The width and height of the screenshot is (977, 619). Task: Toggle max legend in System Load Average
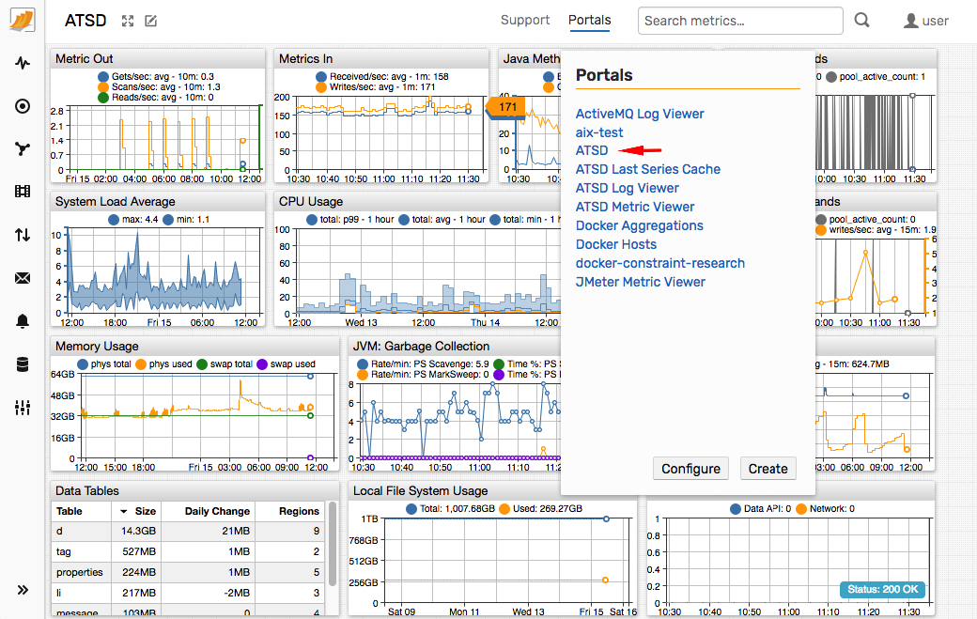click(132, 219)
